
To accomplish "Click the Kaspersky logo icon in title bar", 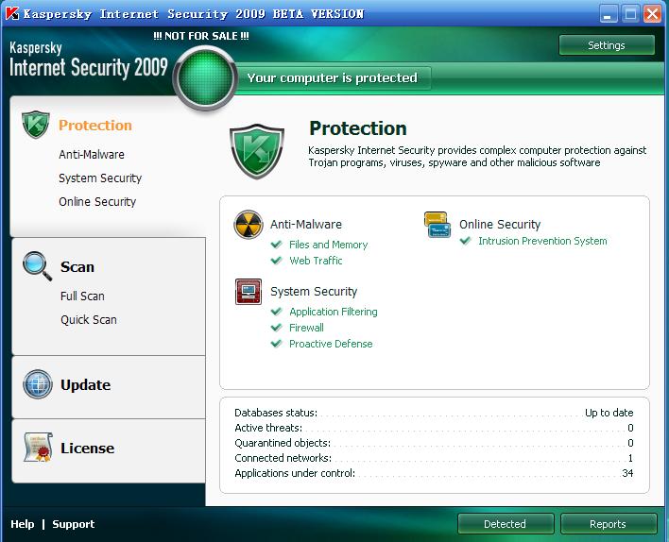I will [12, 13].
